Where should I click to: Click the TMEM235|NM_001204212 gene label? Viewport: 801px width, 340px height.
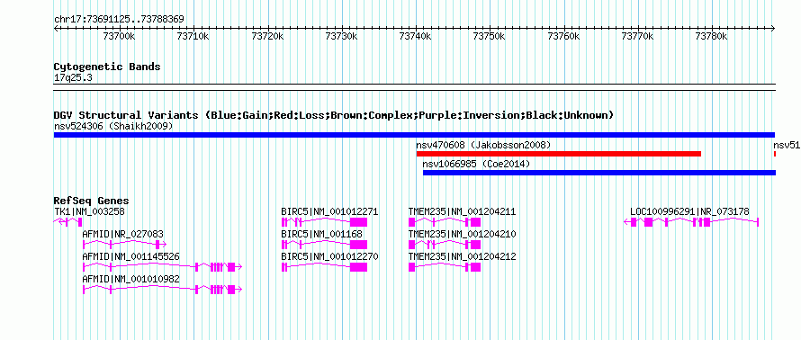tap(462, 256)
